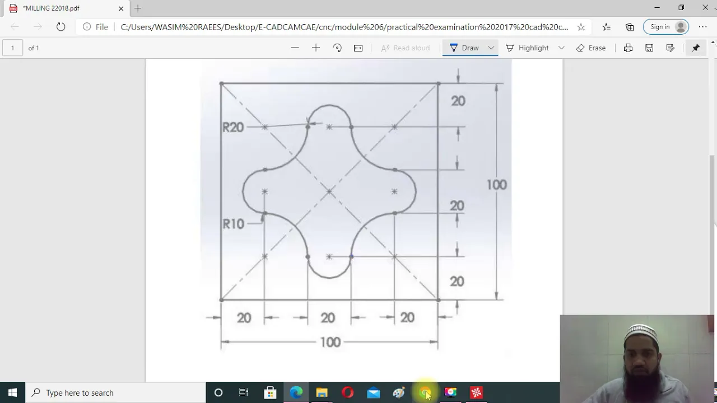The height and width of the screenshot is (403, 717).
Task: Click the browser Refresh icon
Action: click(x=60, y=27)
